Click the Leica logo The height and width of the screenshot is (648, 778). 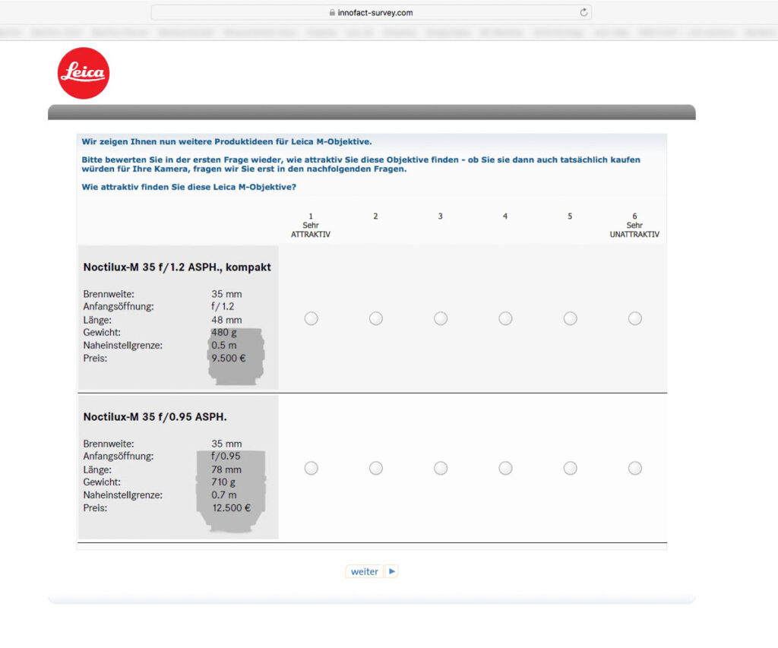84,73
